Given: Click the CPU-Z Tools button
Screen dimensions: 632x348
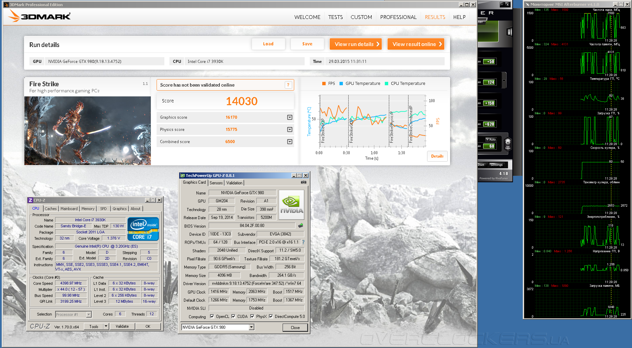Looking at the screenshot, I should [94, 326].
